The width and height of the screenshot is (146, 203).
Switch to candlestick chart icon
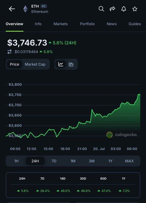[71, 64]
